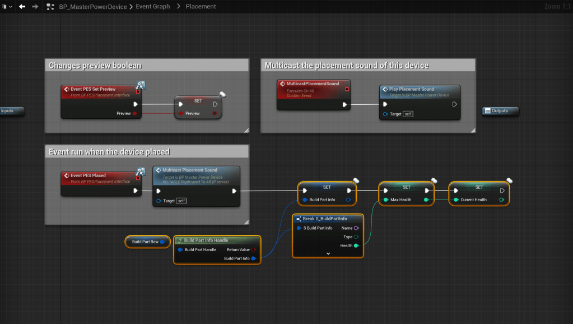This screenshot has width=573, height=324.
Task: Click interface icon on Event PES Placed node
Action: tap(141, 172)
